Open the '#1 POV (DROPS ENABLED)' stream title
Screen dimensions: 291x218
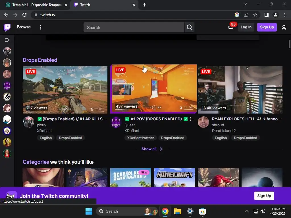pyautogui.click(x=159, y=119)
